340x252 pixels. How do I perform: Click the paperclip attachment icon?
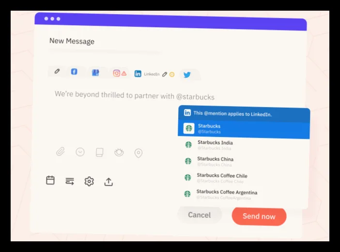coord(61,152)
